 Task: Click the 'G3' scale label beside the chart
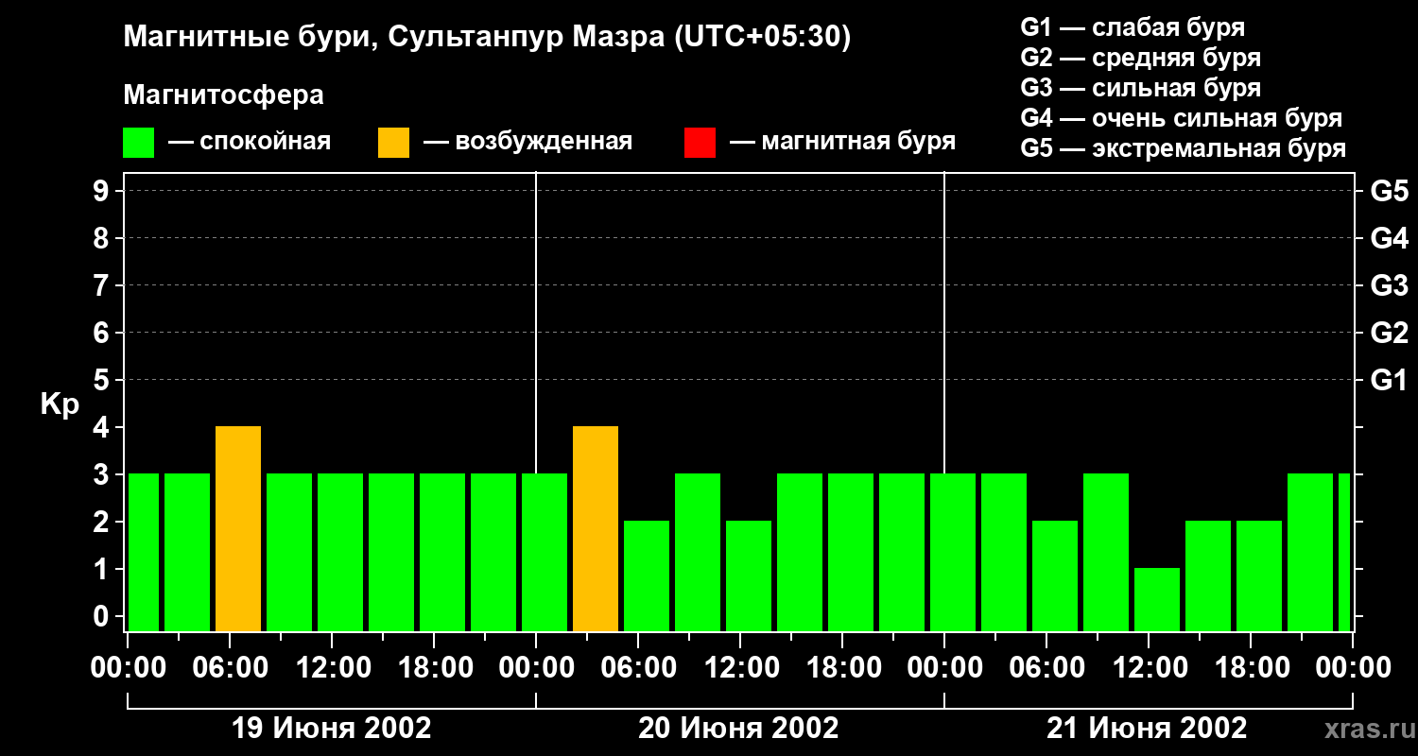click(1389, 286)
